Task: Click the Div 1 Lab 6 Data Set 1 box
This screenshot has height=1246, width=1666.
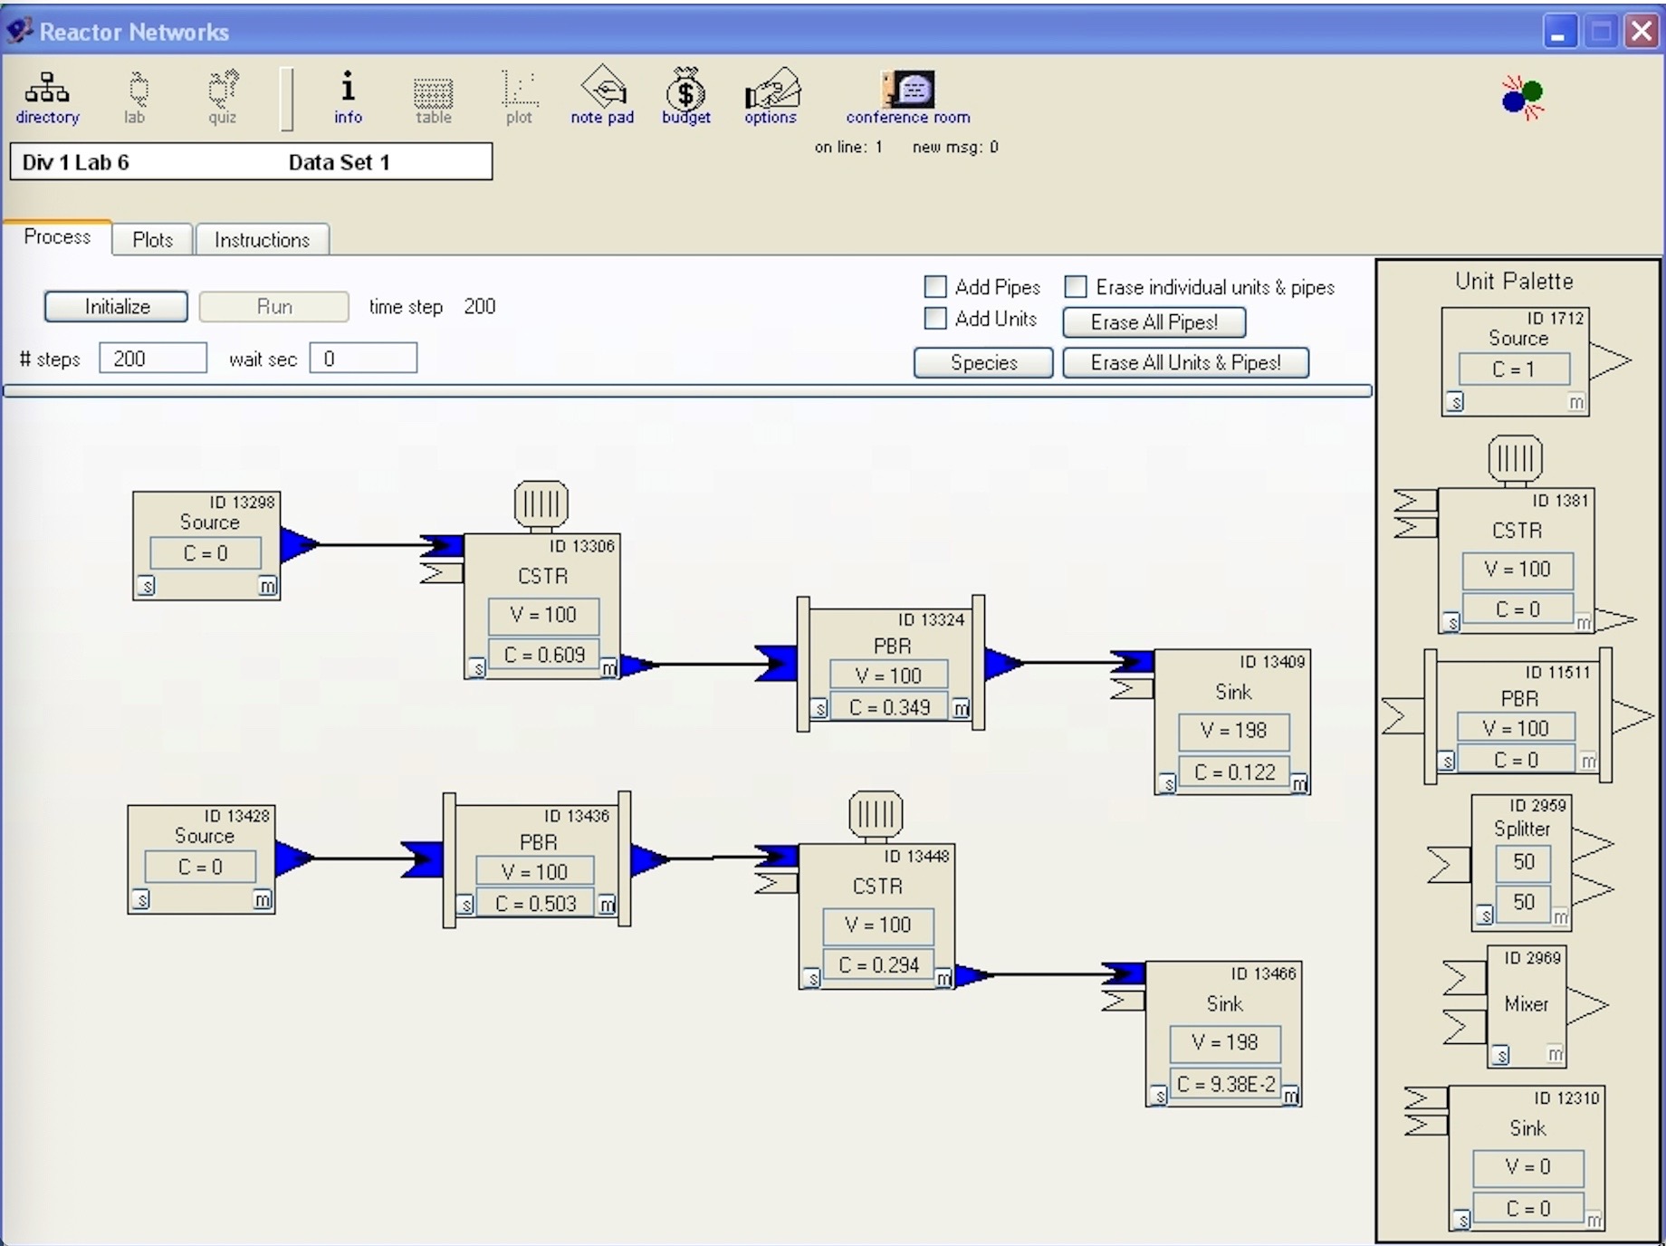Action: (x=251, y=162)
